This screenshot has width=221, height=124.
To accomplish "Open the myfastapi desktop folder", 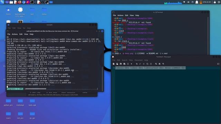I will tap(20, 102).
